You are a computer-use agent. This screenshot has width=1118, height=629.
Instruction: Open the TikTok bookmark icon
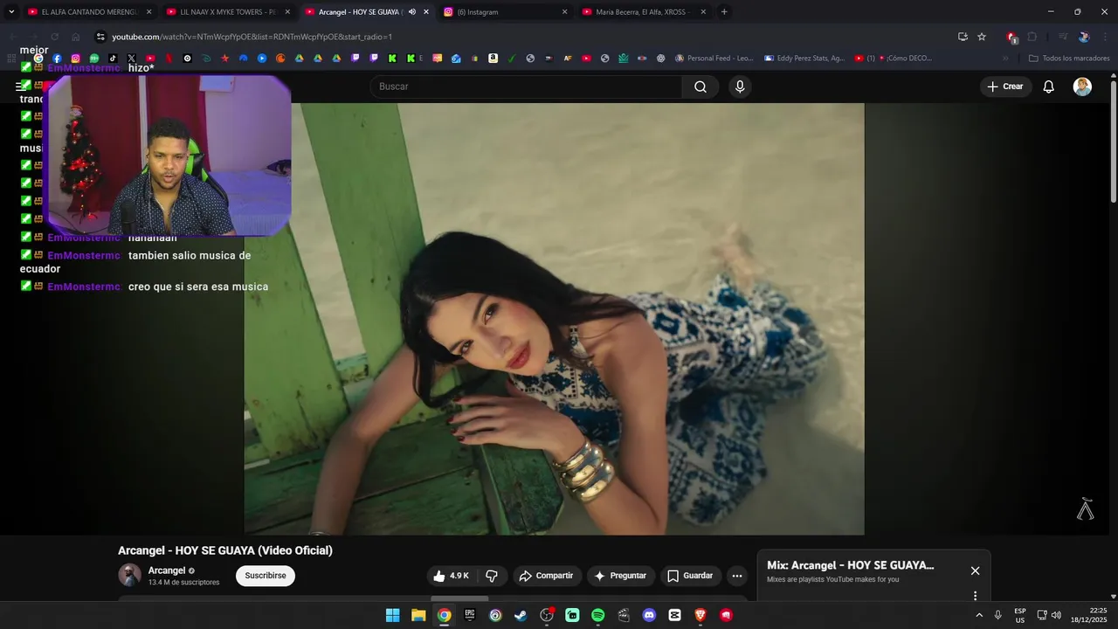pos(113,59)
